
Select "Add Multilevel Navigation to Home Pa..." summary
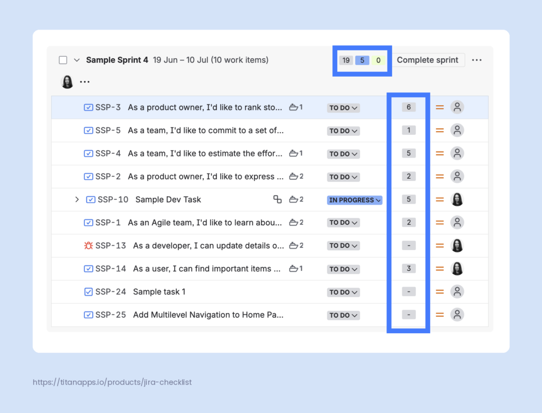click(208, 315)
